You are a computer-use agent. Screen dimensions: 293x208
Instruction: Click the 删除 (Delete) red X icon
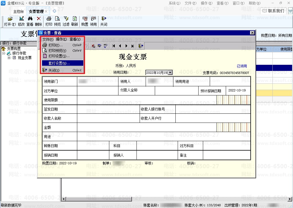(x=39, y=19)
